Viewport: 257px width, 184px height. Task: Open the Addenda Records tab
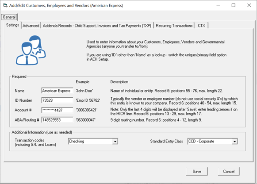pyautogui.click(x=97, y=26)
